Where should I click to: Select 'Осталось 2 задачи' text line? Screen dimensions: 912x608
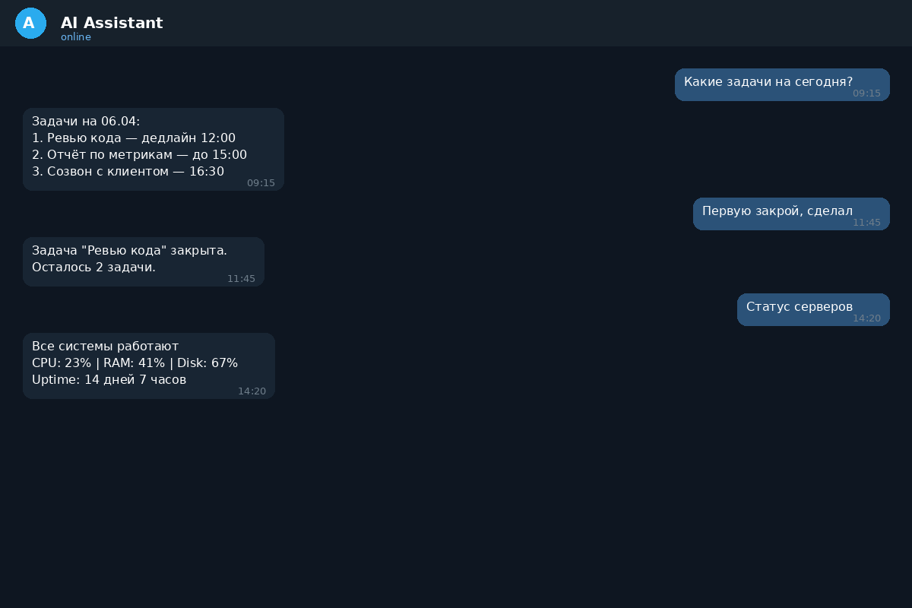click(93, 267)
